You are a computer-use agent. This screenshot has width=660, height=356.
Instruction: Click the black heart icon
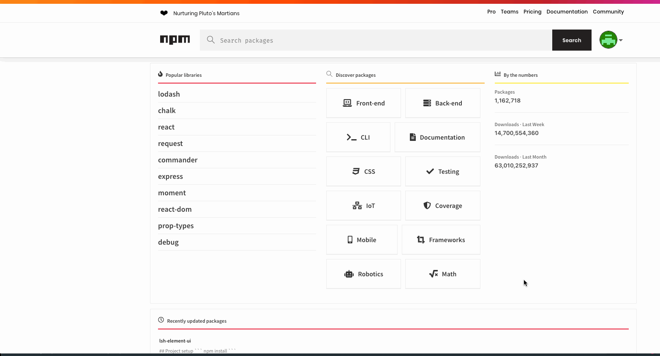click(x=164, y=13)
